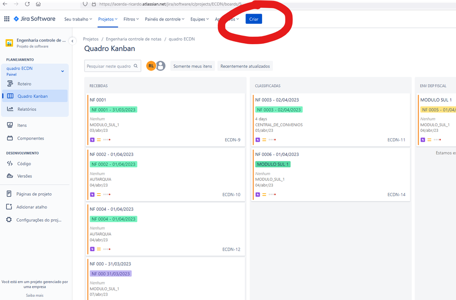Reload the page with refresh icon
Image resolution: width=456 pixels, height=300 pixels.
(x=27, y=4)
